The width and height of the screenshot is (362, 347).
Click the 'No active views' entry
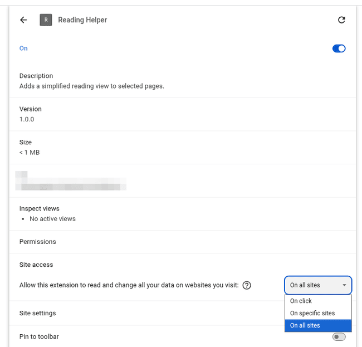coord(52,219)
